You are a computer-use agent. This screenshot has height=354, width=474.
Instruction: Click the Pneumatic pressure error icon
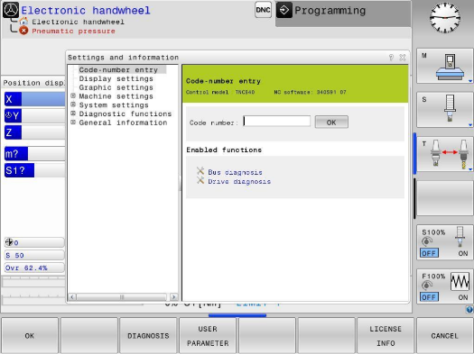click(x=23, y=31)
